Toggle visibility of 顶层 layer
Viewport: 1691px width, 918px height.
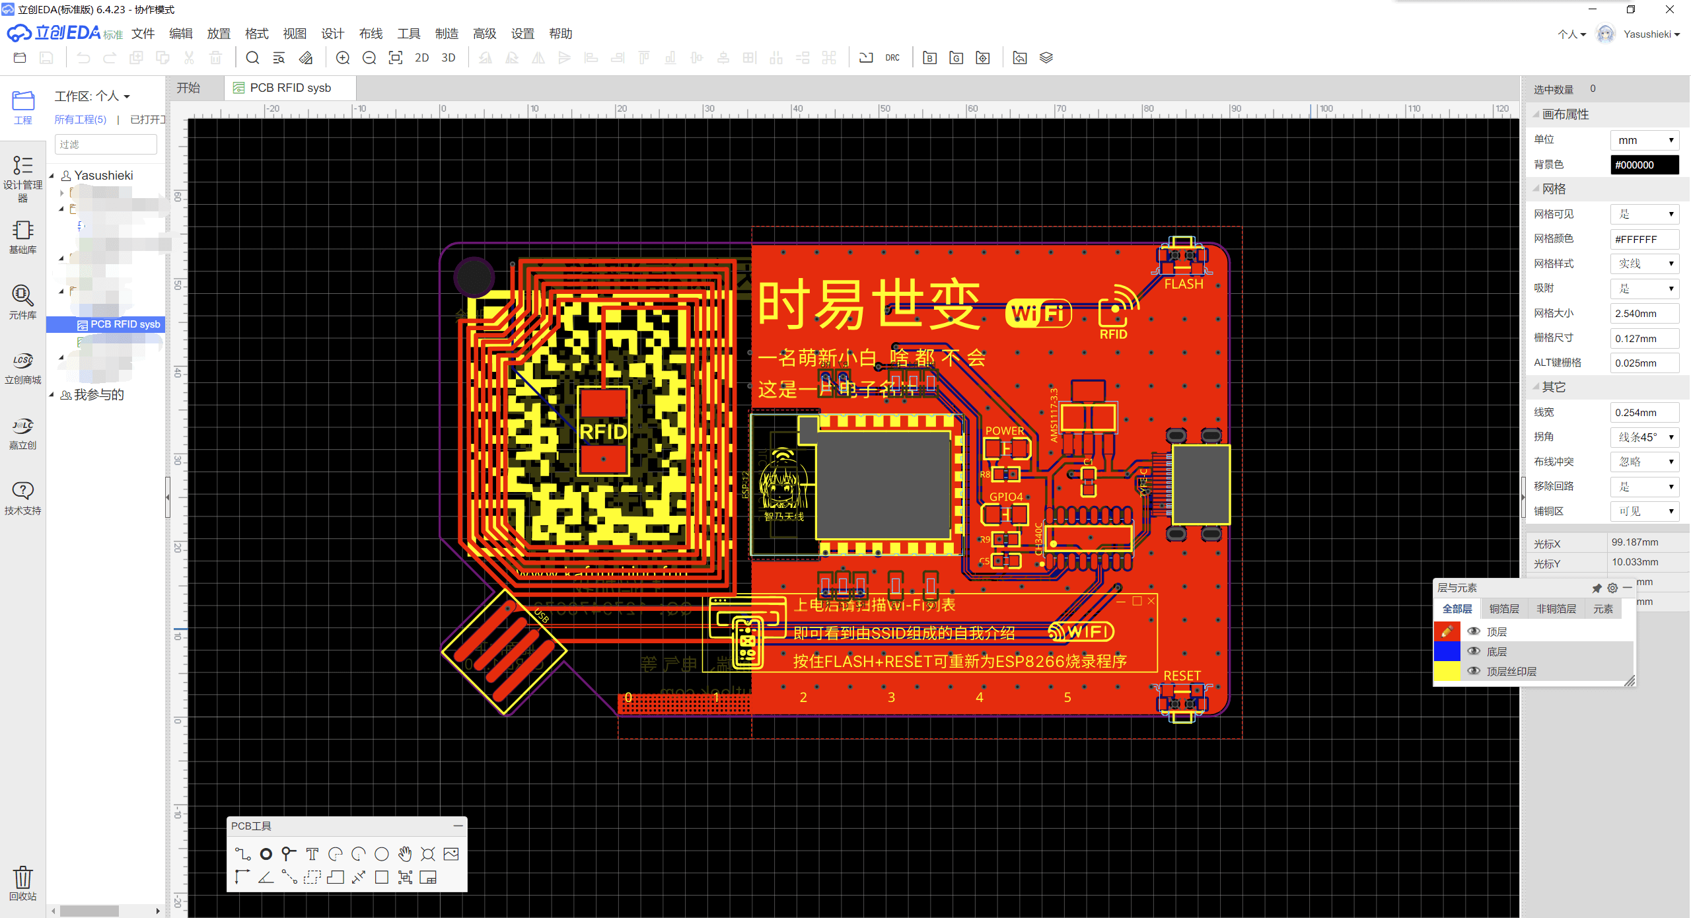1474,631
